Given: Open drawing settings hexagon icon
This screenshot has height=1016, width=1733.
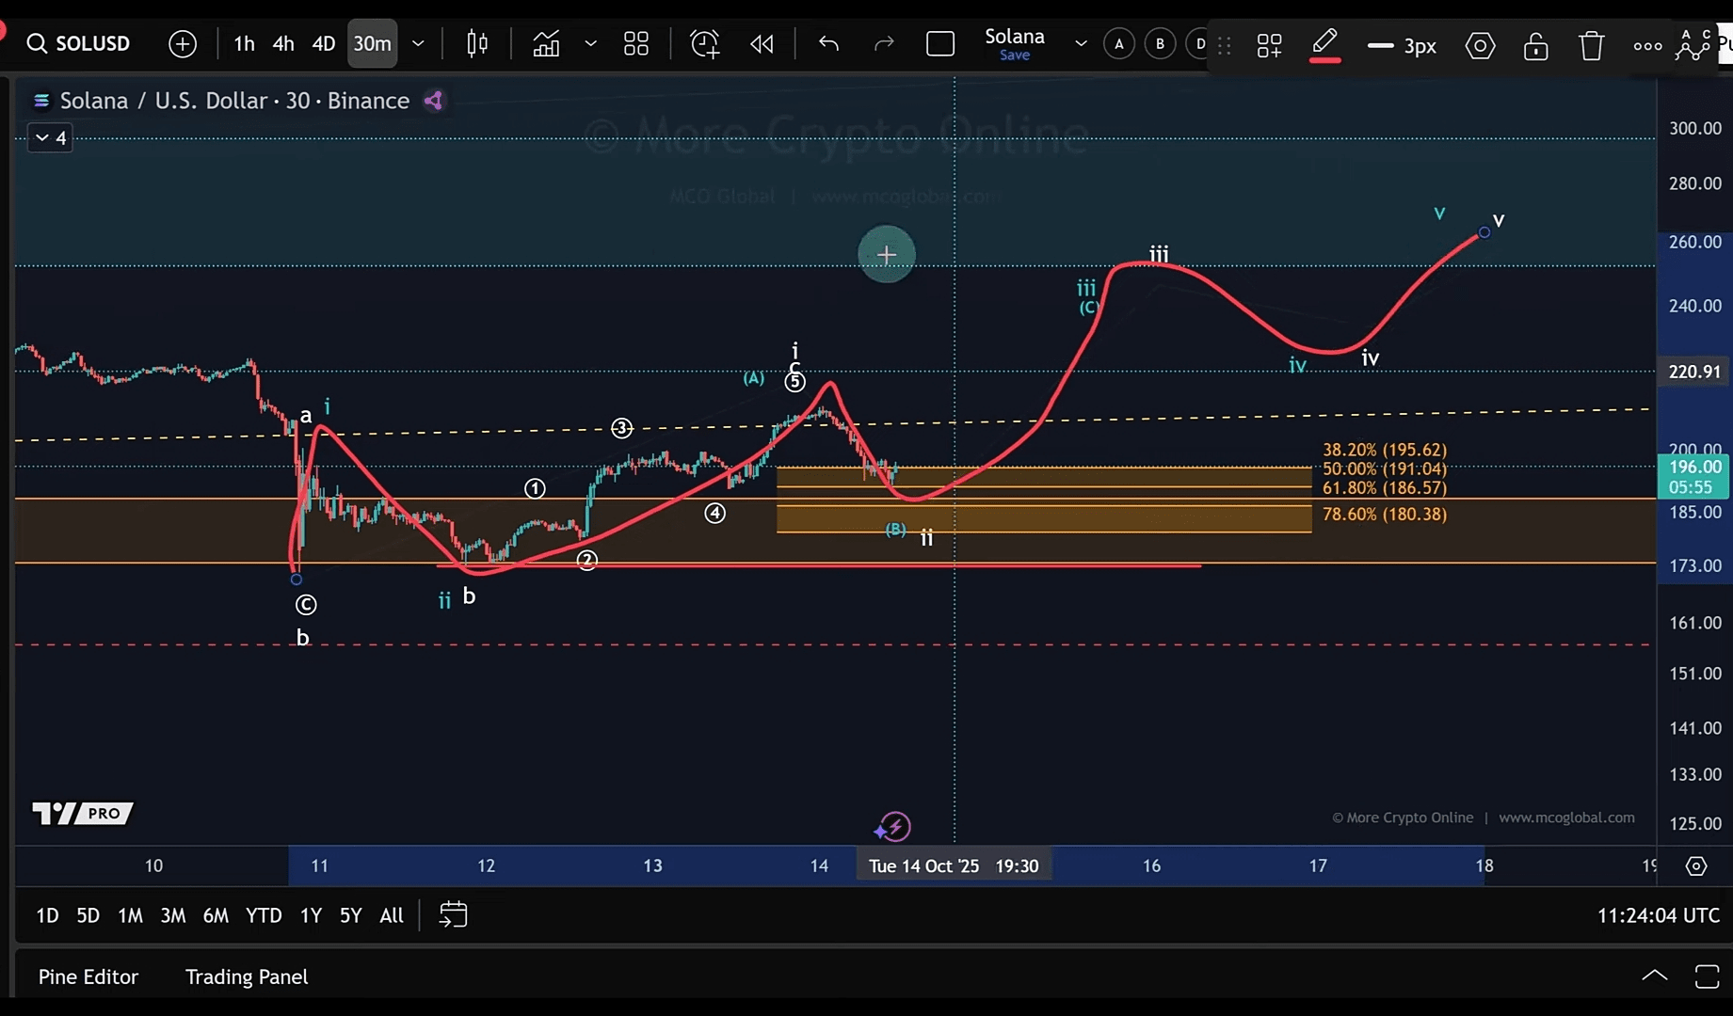Looking at the screenshot, I should [x=1480, y=45].
